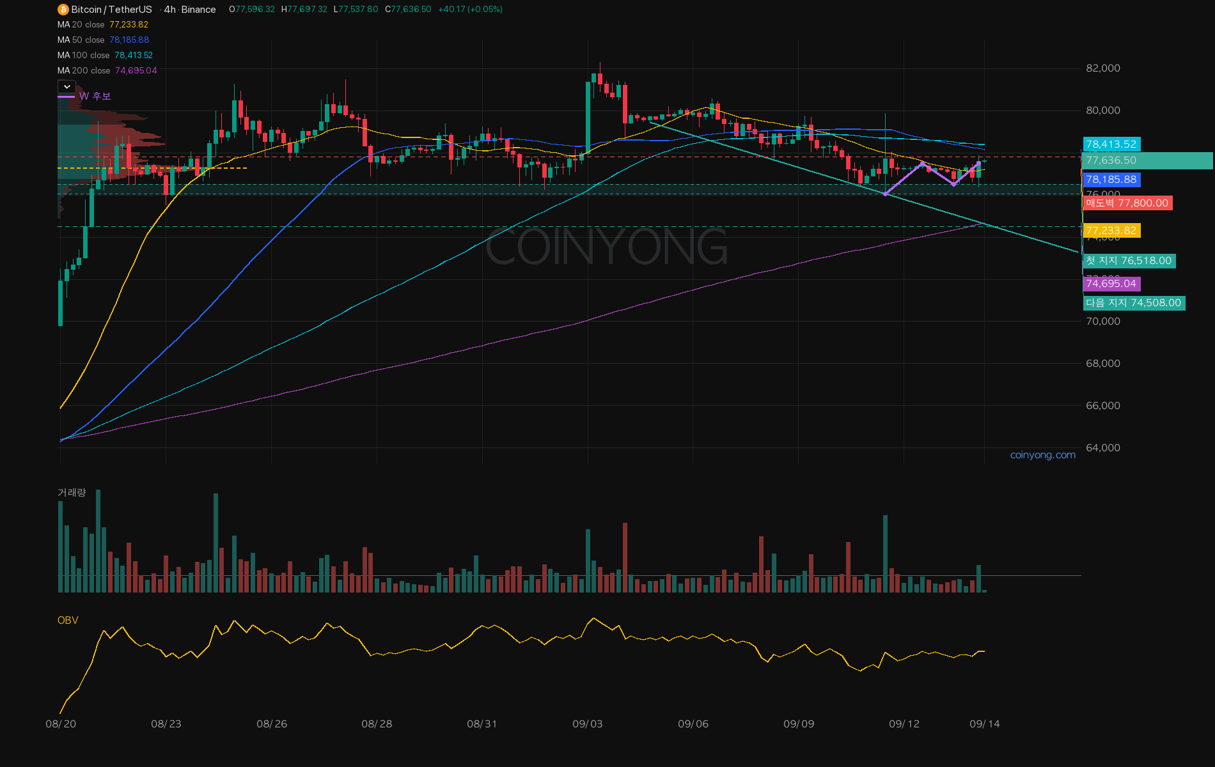Open the coinyong.com link

(1042, 455)
